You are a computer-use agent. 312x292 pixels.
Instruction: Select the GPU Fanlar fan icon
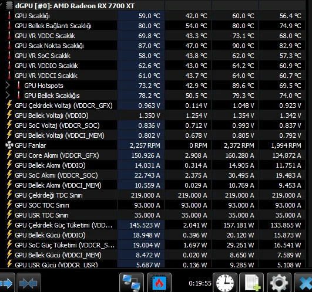(9, 145)
